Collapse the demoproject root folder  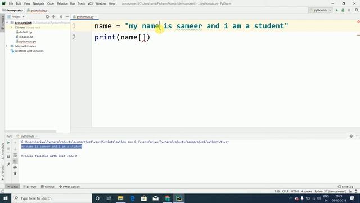pos(7,23)
